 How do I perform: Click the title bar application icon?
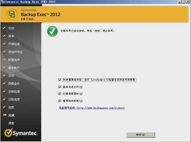click(3, 2)
